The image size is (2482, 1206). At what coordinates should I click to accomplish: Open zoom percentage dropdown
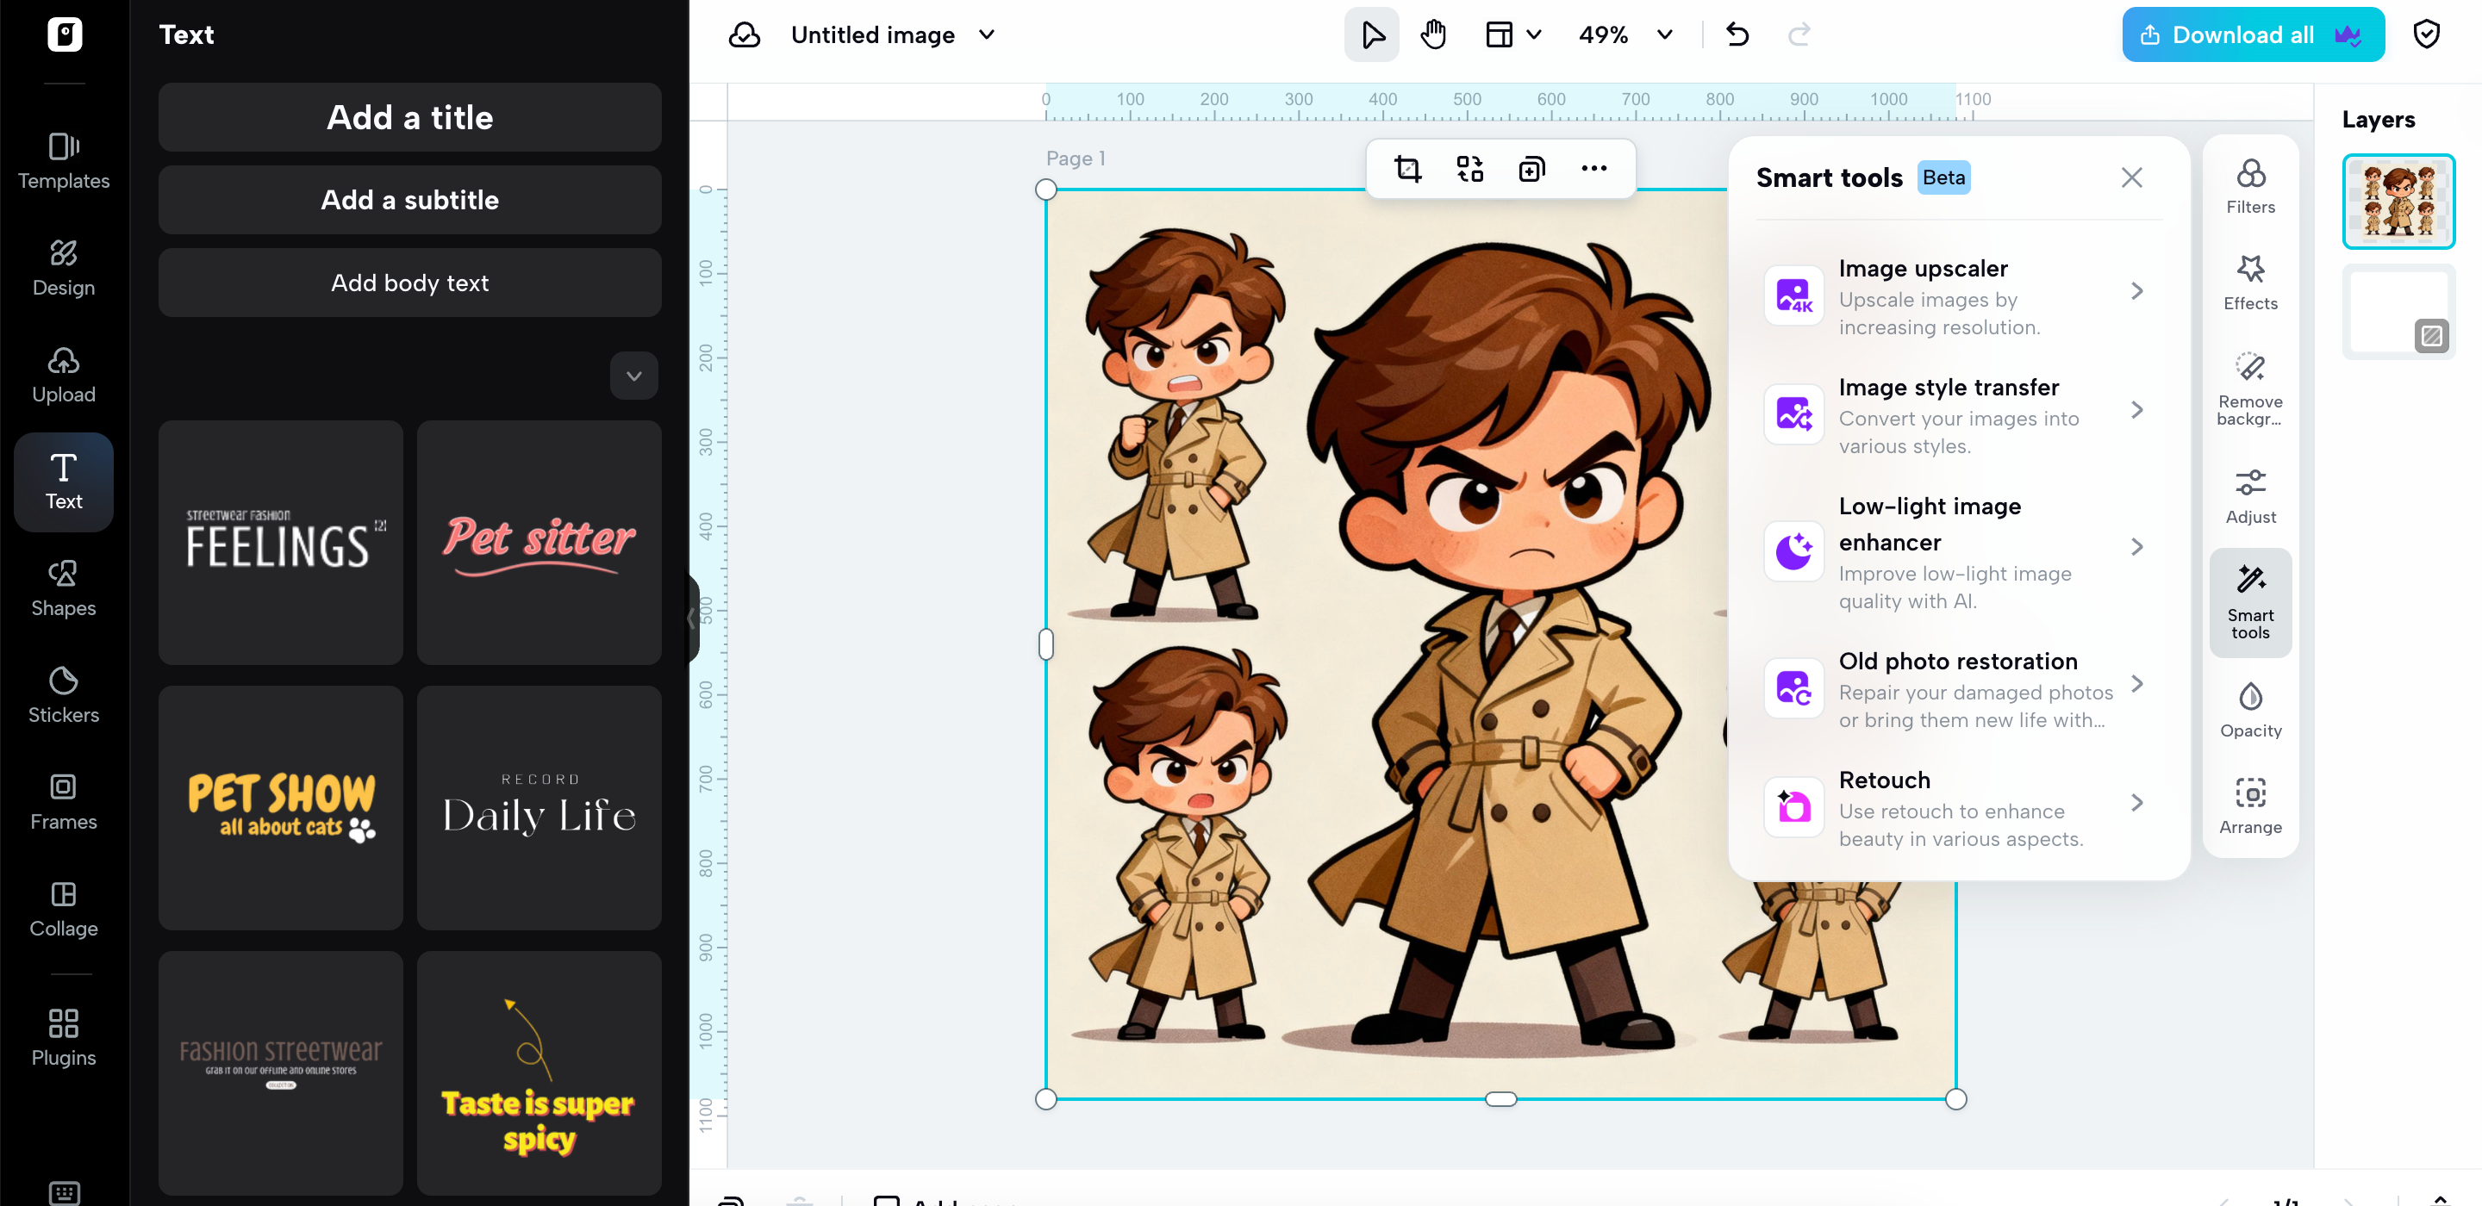click(1664, 35)
